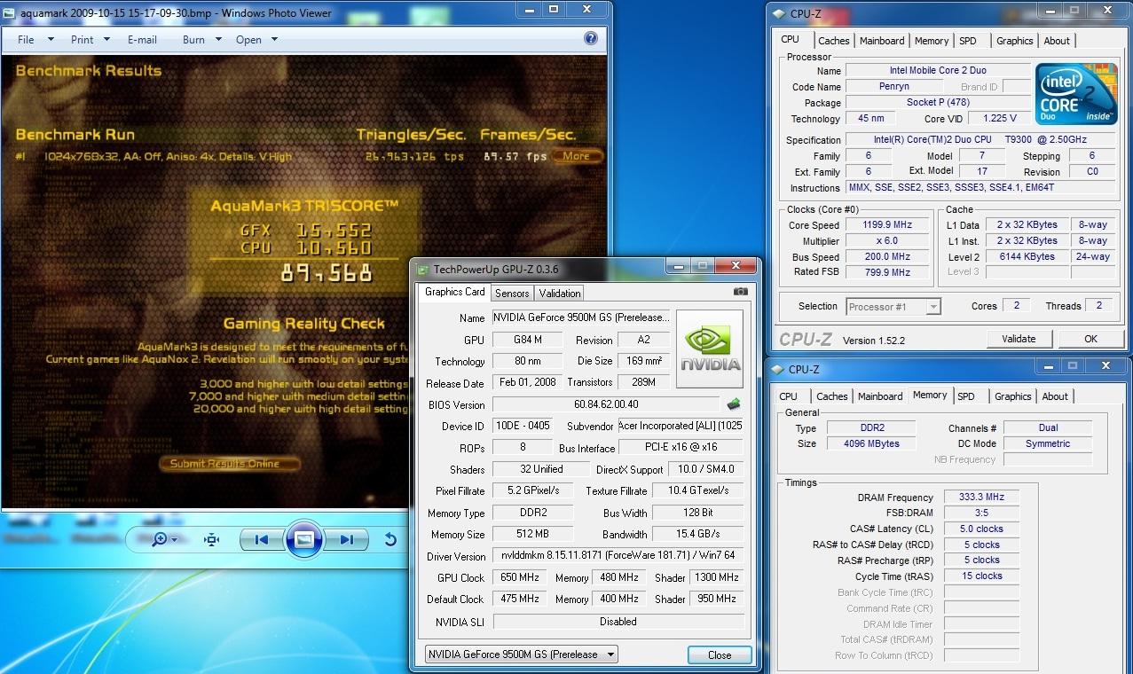
Task: Open SPD tab in lower CPU-Z
Action: tap(966, 396)
